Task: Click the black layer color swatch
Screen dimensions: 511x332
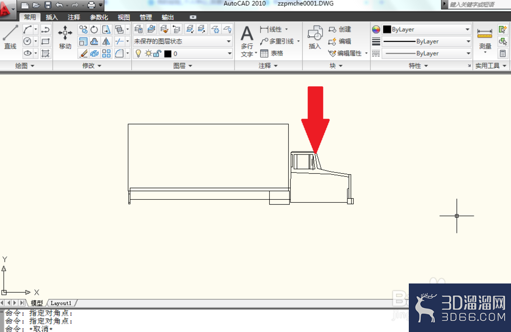Action: [x=168, y=54]
